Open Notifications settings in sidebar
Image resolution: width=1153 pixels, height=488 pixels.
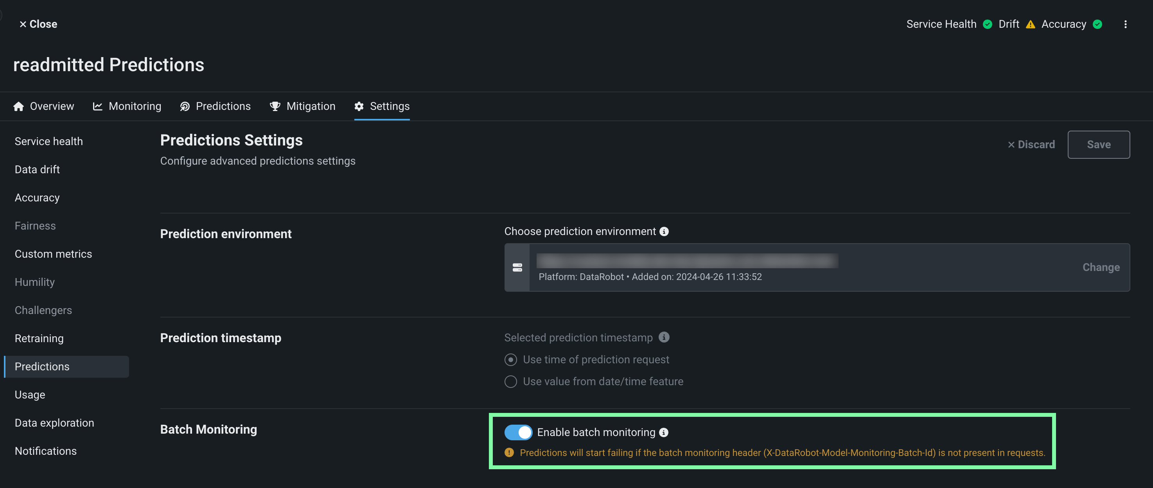46,451
